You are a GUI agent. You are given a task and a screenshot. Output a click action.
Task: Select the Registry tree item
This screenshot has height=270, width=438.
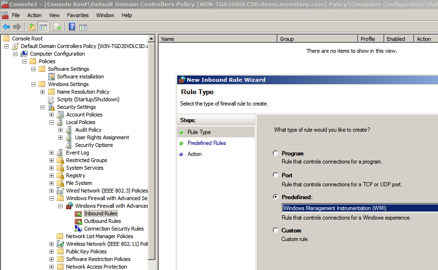point(76,175)
